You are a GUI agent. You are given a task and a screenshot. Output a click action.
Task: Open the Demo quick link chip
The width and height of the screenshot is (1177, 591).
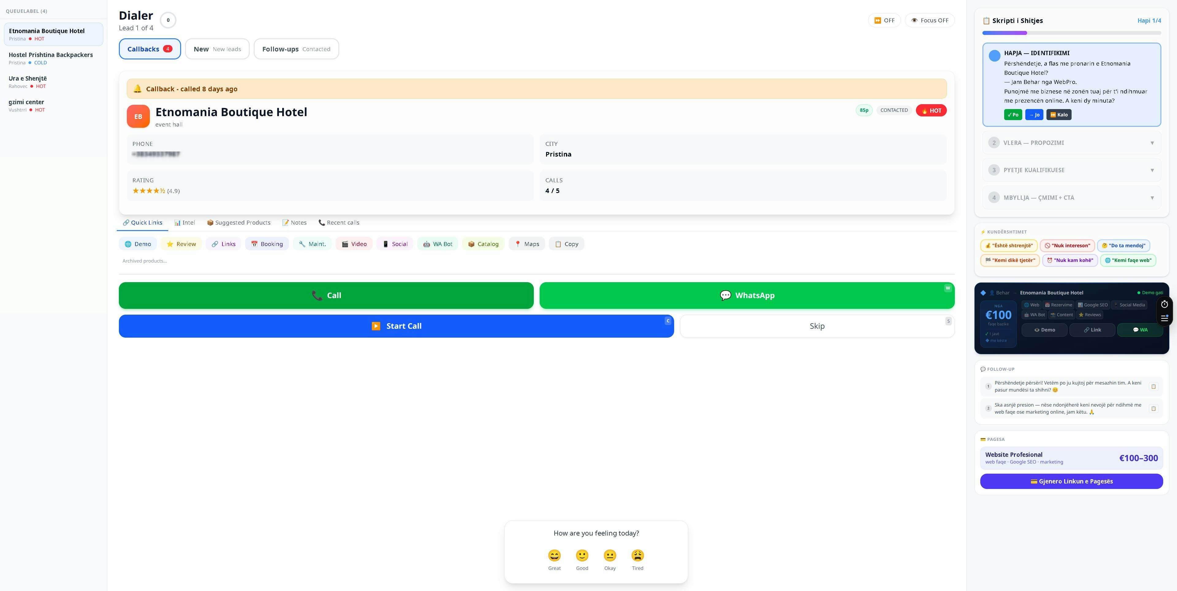pyautogui.click(x=138, y=244)
